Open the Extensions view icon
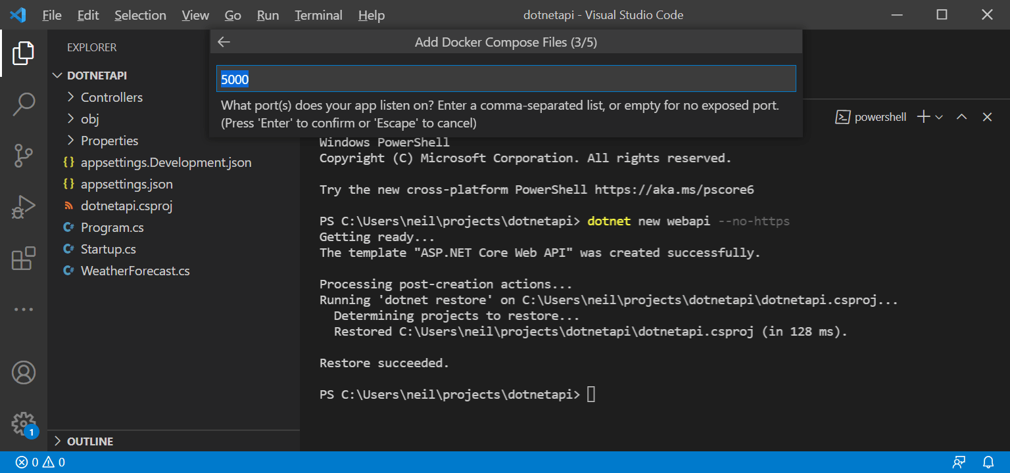Image resolution: width=1010 pixels, height=473 pixels. point(23,259)
